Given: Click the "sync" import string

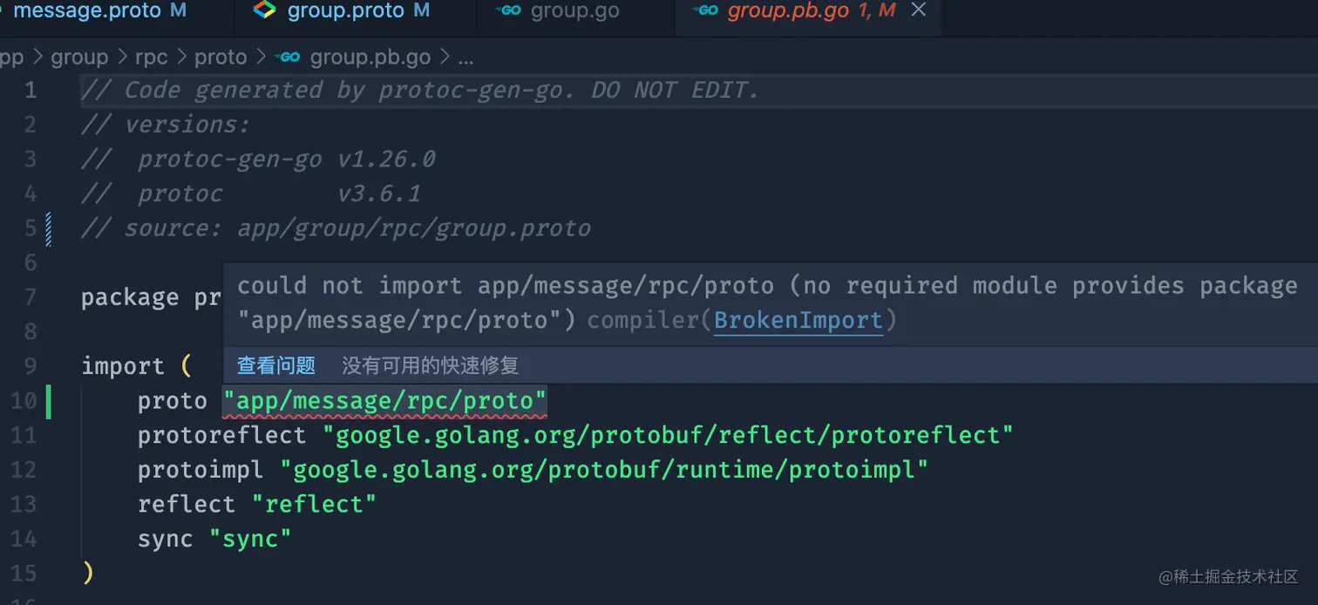Looking at the screenshot, I should coord(250,539).
